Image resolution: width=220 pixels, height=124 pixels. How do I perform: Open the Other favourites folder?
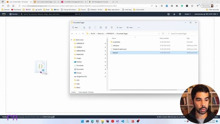(x=212, y=10)
